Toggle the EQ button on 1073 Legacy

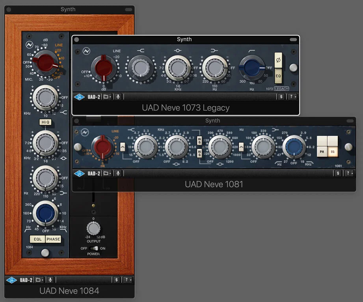(x=278, y=76)
